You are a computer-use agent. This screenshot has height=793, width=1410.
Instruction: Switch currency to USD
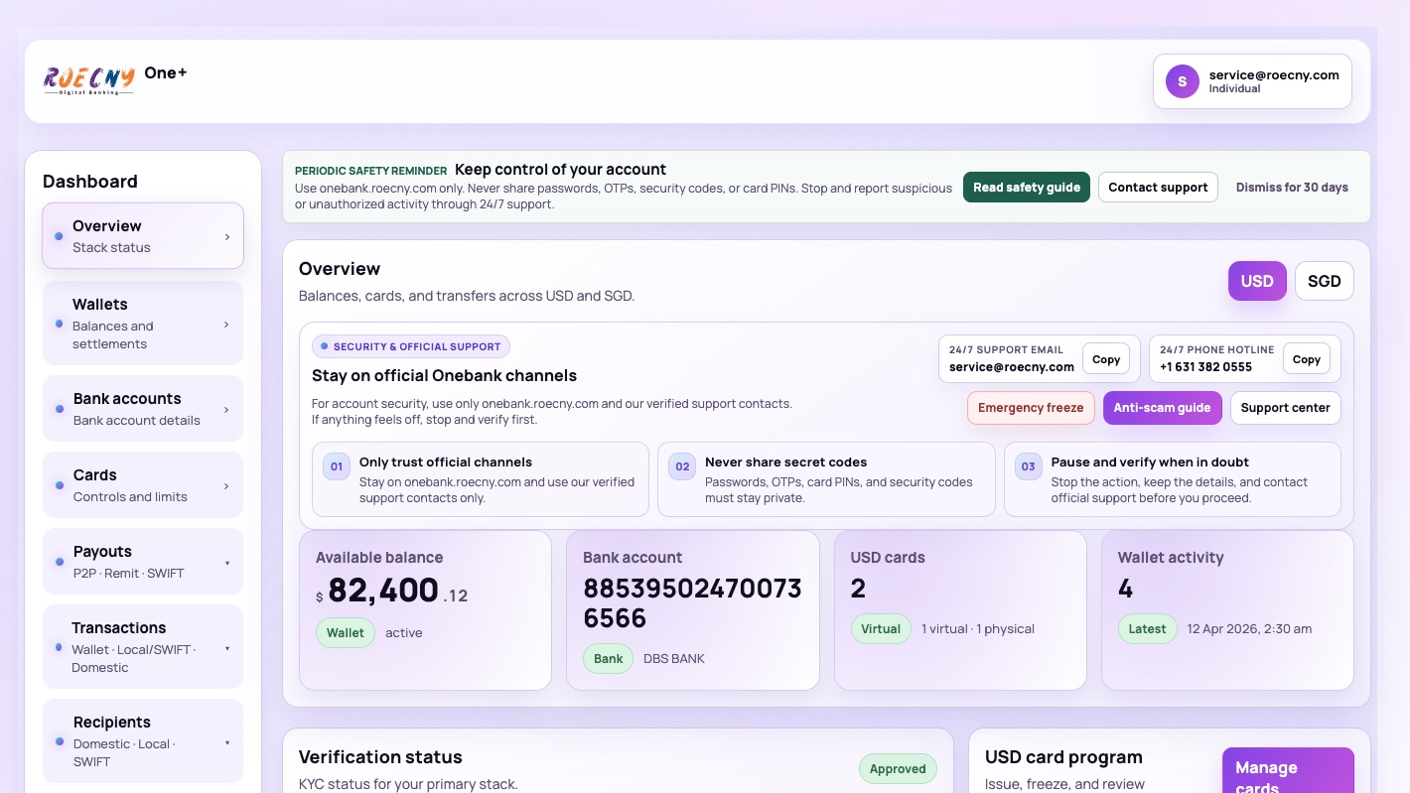(x=1256, y=281)
